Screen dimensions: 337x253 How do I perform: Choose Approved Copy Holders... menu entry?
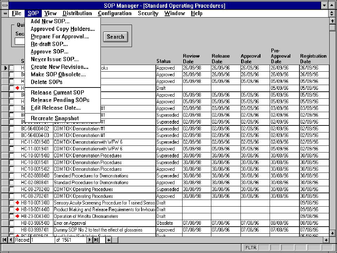(63, 29)
